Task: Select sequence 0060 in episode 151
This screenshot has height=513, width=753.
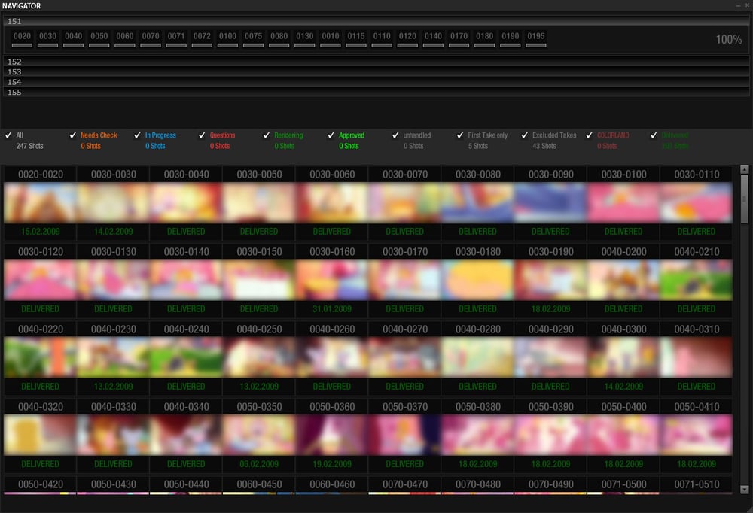Action: tap(125, 39)
